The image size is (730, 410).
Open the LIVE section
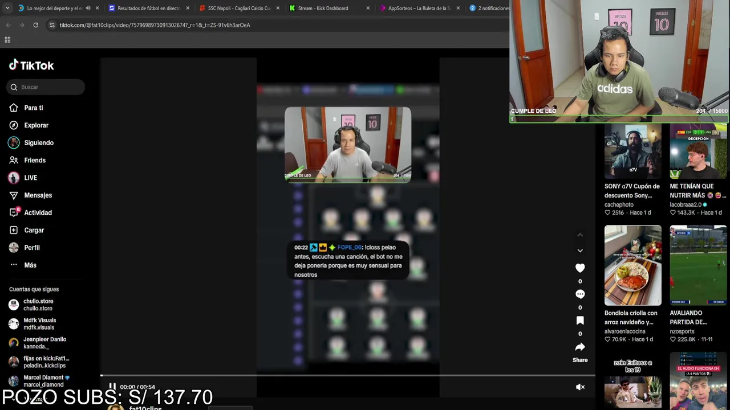(x=30, y=178)
